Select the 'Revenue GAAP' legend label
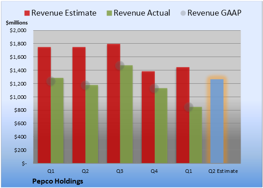This screenshot has width=263, height=188. coord(215,13)
